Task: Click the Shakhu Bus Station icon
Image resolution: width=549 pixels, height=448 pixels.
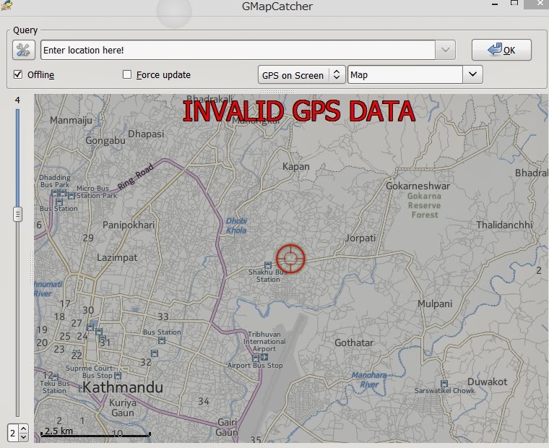Action: coord(268,264)
